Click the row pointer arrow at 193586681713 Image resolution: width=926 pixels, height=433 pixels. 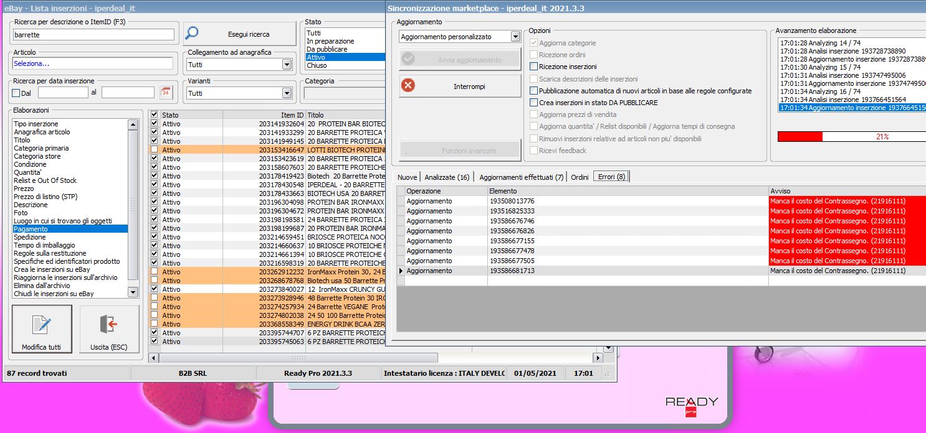(x=401, y=271)
